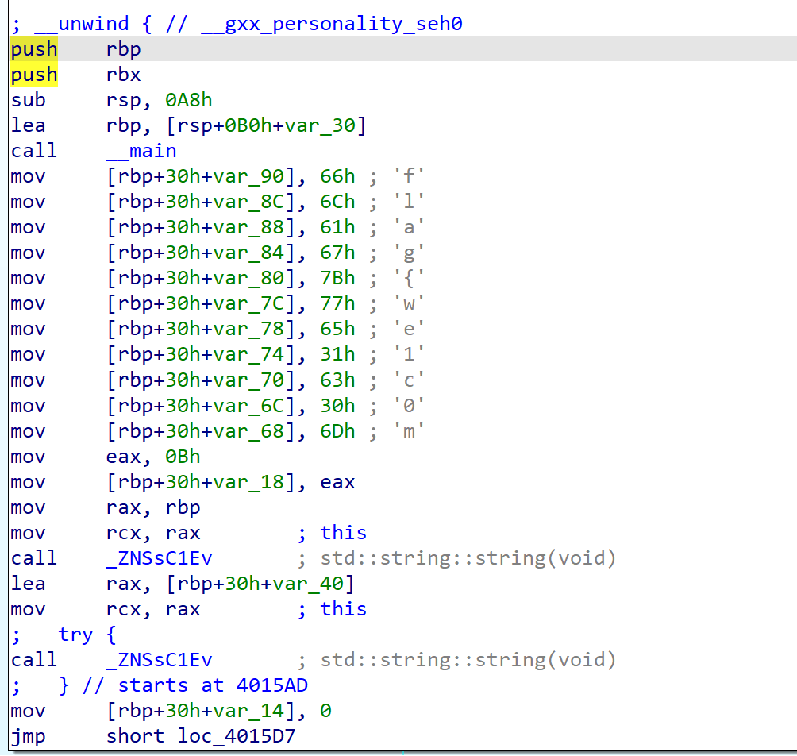The width and height of the screenshot is (797, 756).
Task: Click the 7Bh constant for '{'
Action: tap(337, 278)
